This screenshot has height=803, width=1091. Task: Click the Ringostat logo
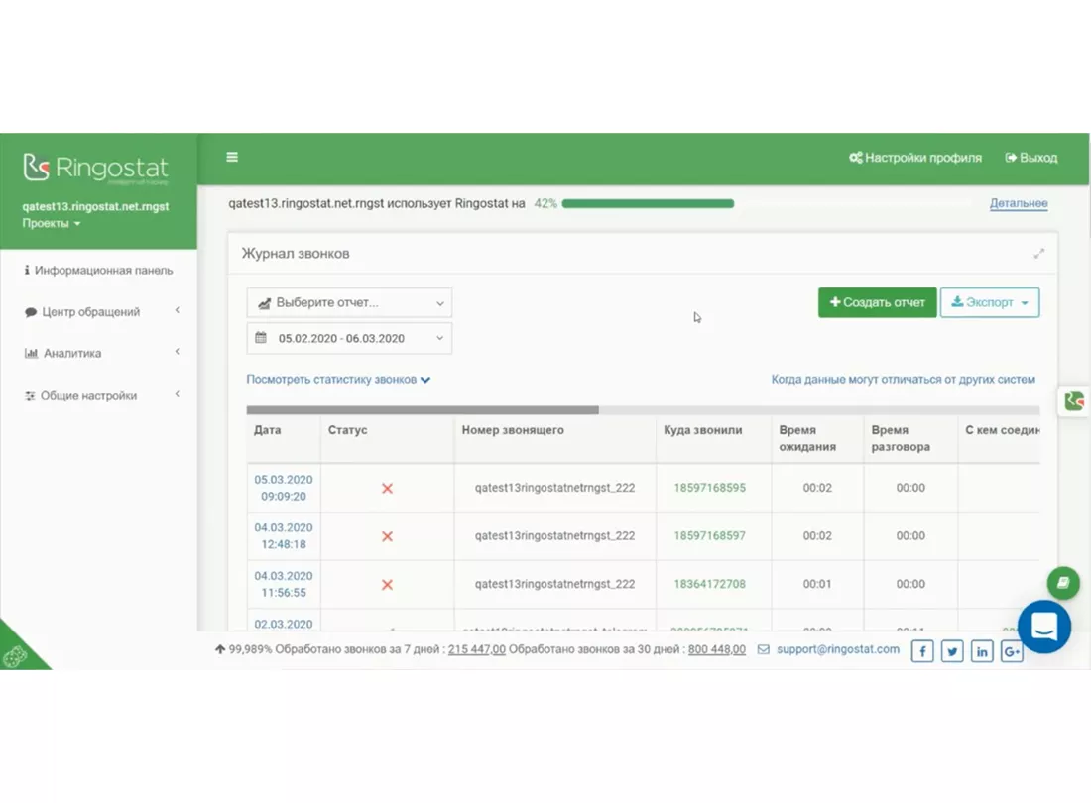click(x=95, y=168)
